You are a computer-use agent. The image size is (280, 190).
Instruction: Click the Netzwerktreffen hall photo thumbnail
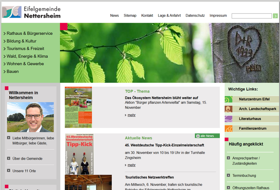coord(88,182)
